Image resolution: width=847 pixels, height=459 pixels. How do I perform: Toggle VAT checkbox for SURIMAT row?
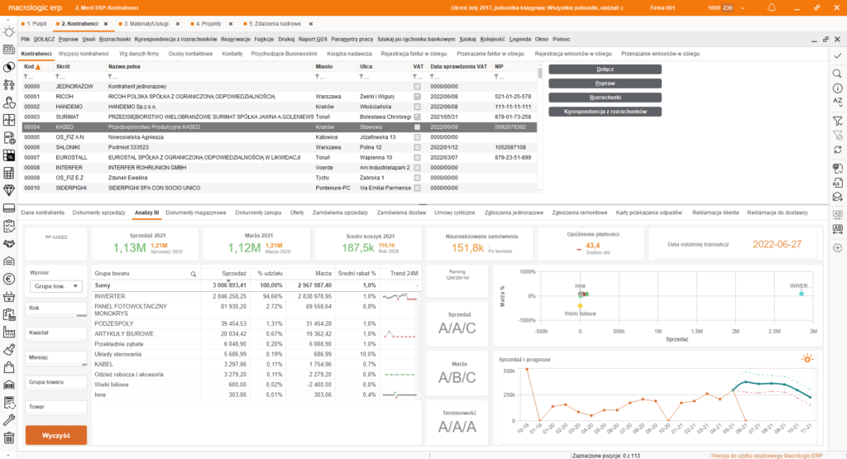pos(417,117)
